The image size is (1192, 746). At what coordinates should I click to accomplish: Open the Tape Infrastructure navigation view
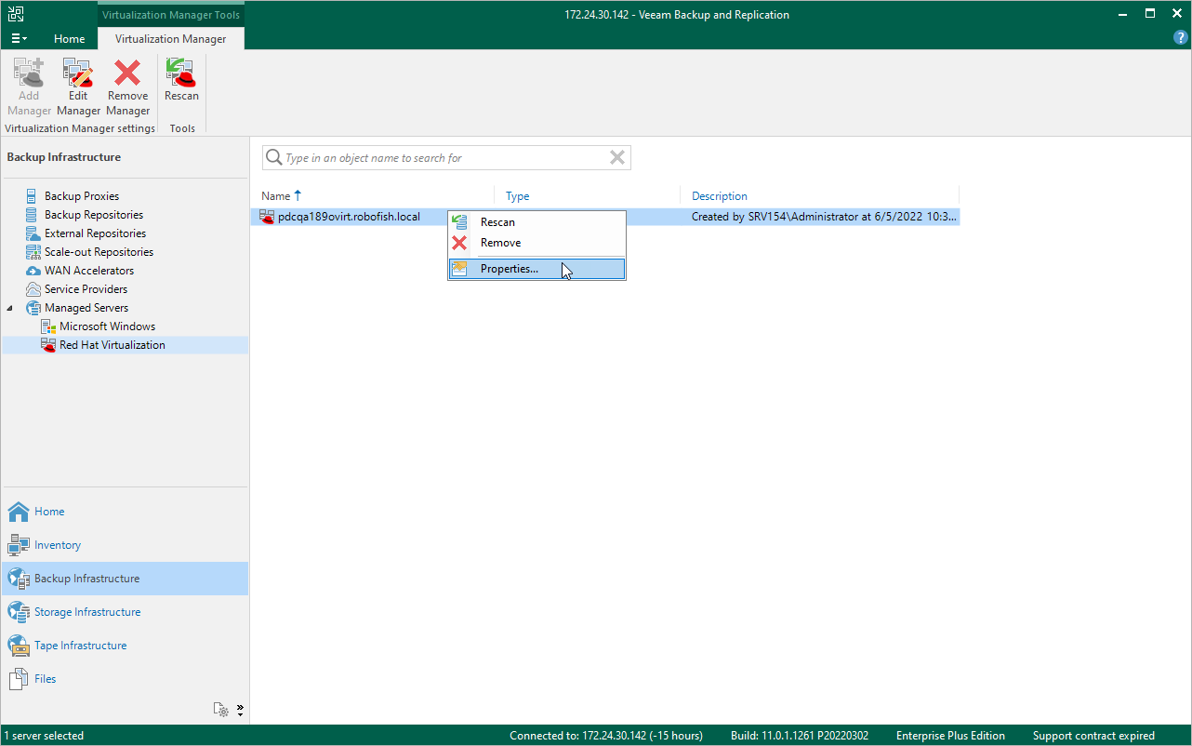click(x=125, y=646)
